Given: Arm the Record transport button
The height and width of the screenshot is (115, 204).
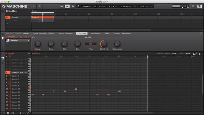Looking at the screenshot, I should tap(73, 6).
